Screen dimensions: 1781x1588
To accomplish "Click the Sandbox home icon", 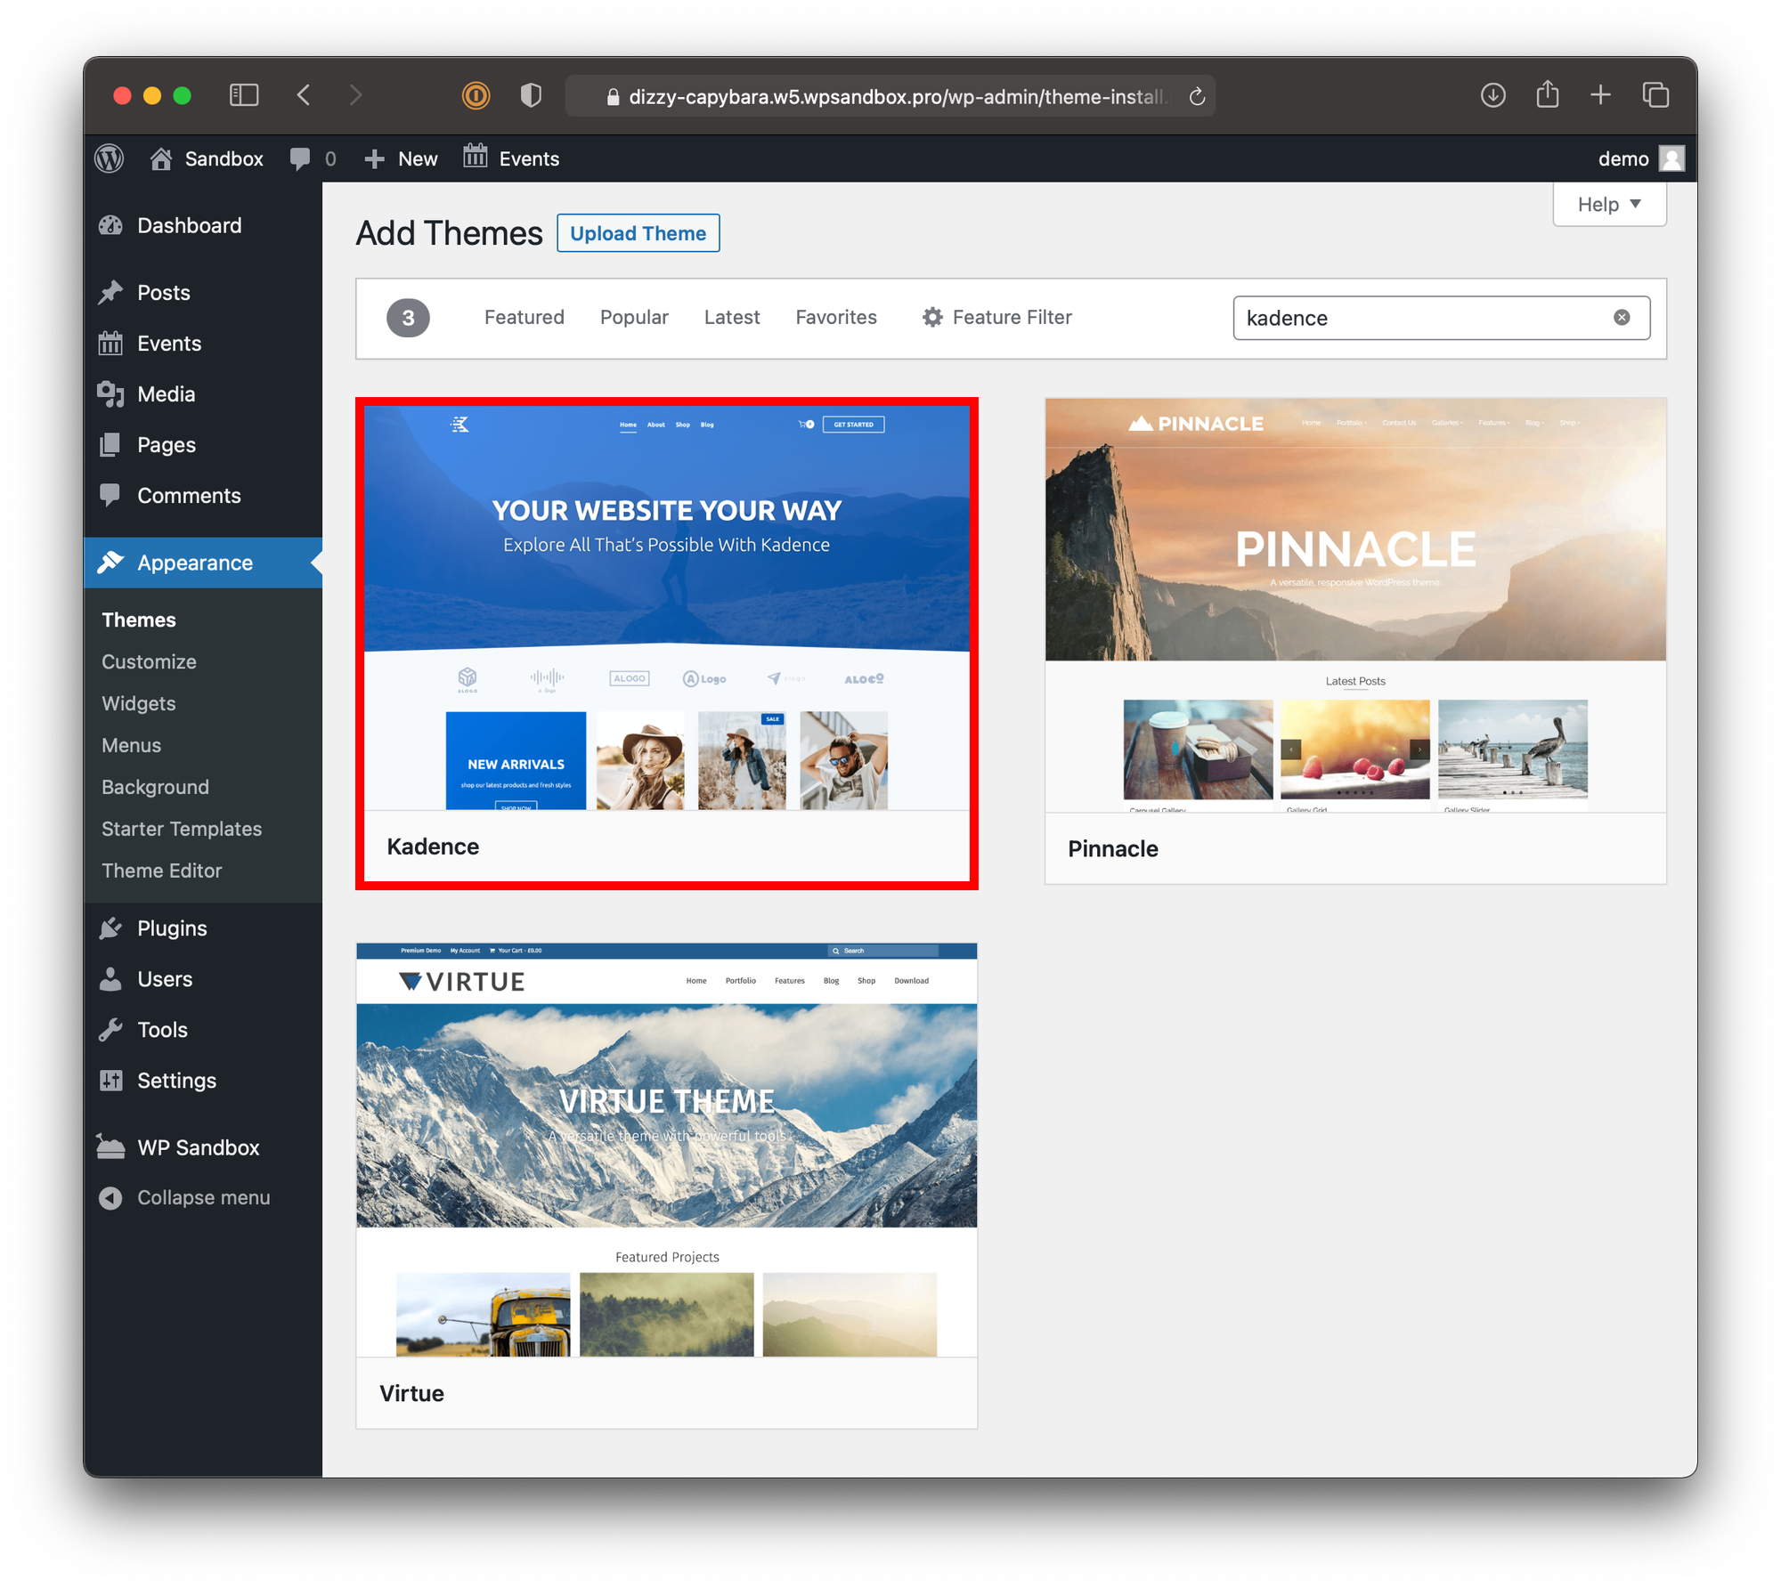I will coord(161,158).
